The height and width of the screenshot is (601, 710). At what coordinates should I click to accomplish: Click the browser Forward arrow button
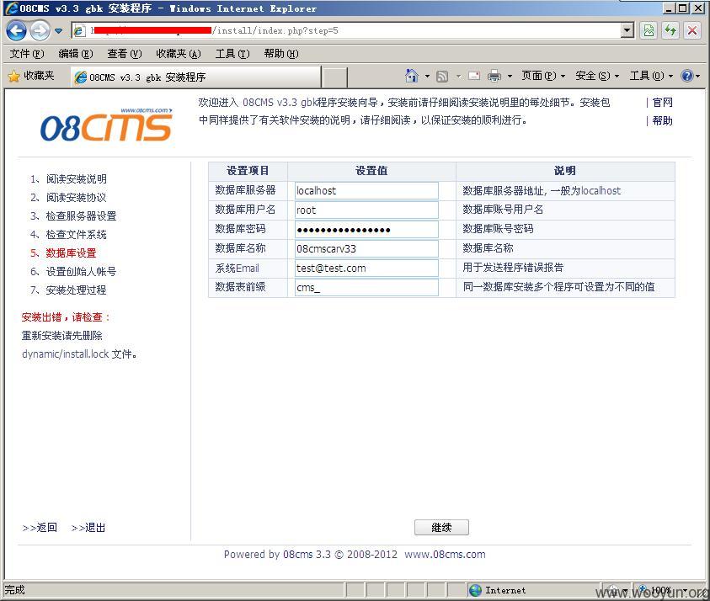pos(40,31)
